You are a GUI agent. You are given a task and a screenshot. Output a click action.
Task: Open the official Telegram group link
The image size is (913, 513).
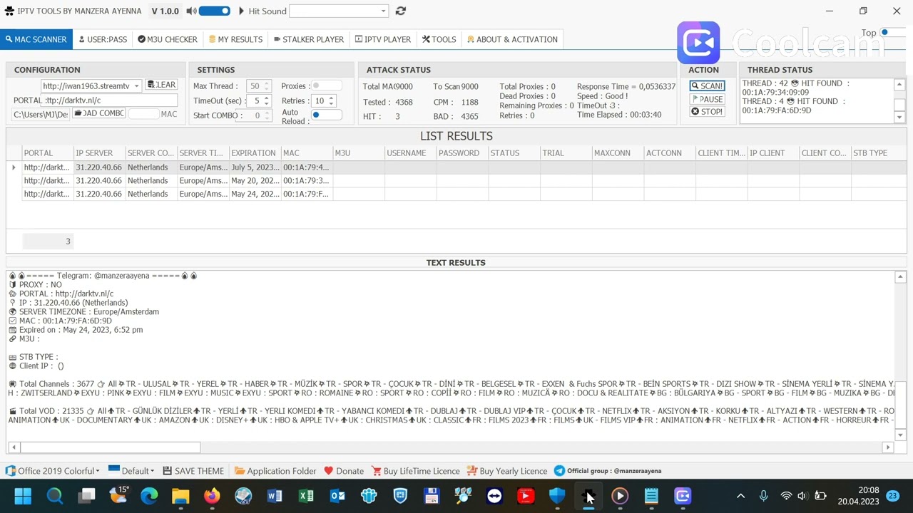click(x=608, y=471)
